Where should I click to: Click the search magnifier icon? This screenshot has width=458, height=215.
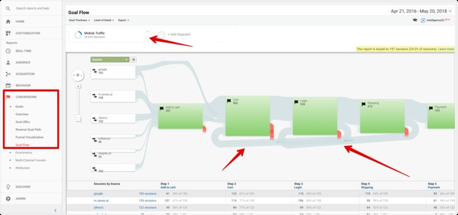pos(8,9)
